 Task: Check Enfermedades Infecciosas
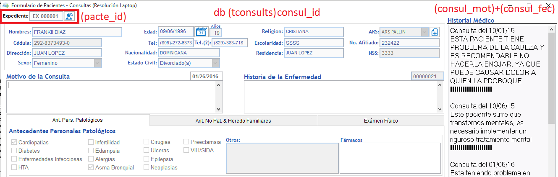(x=14, y=159)
